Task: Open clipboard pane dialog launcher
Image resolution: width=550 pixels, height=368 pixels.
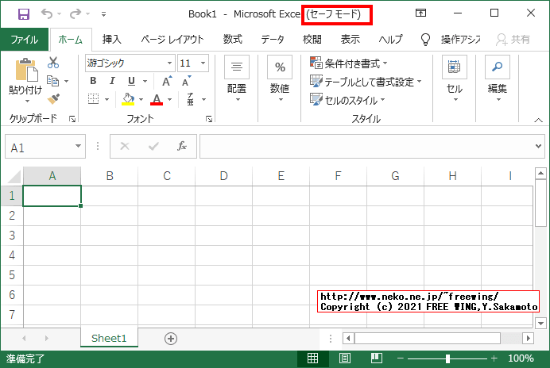Action: pos(72,120)
